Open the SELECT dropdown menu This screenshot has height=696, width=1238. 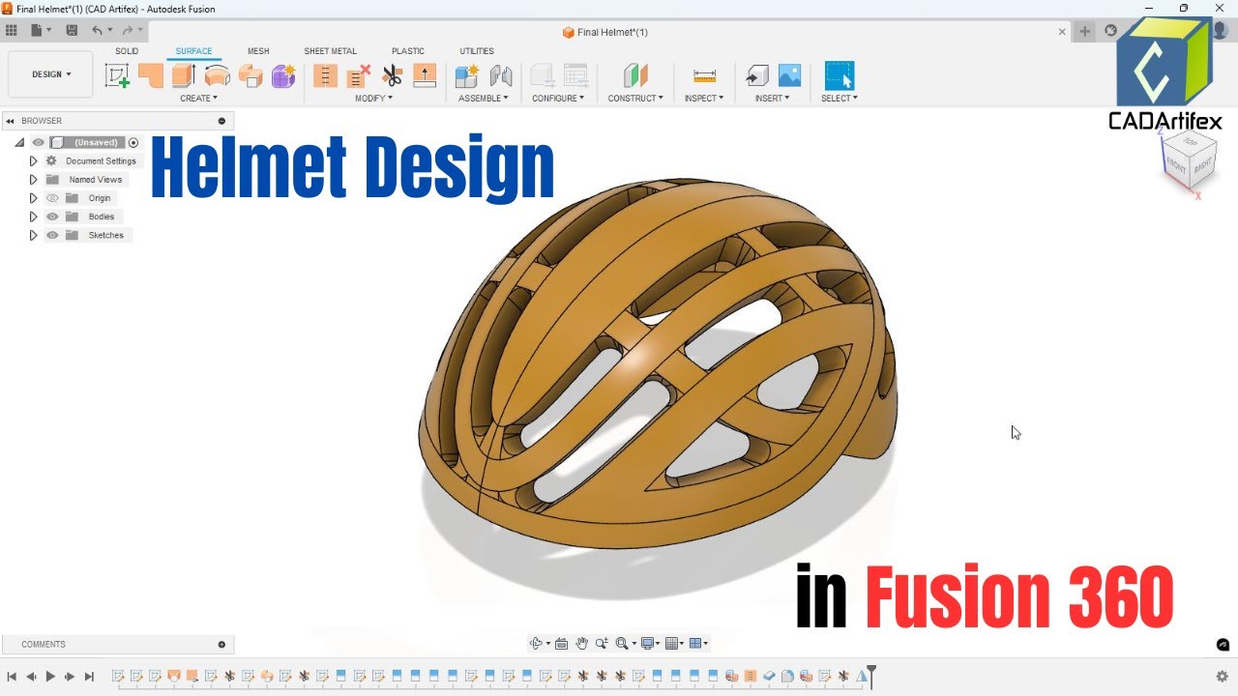click(x=840, y=98)
